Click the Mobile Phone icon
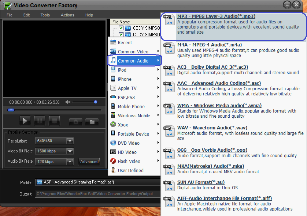Image resolution: width=307 pixels, height=216 pixels. 113,106
